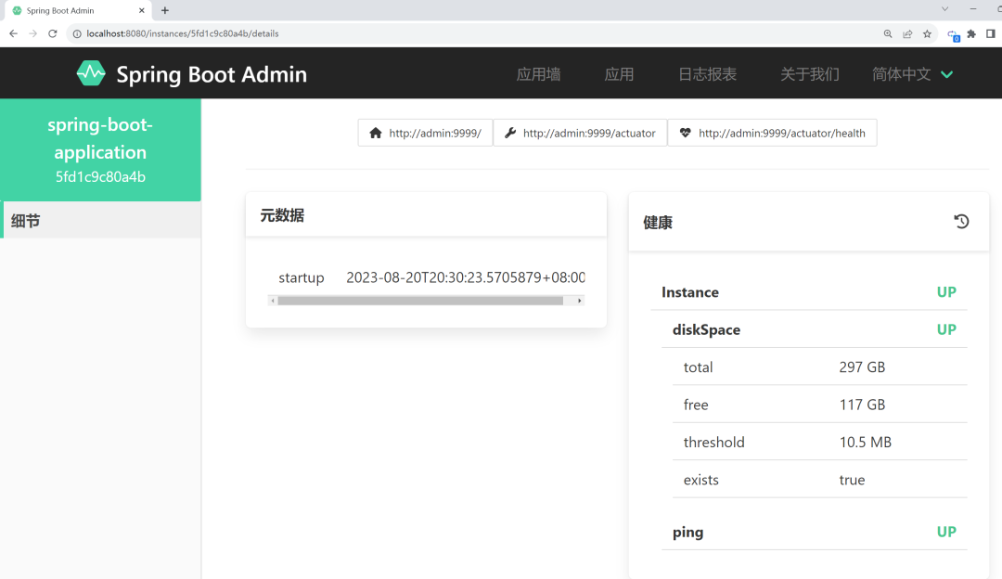Click the browser forward arrow
The width and height of the screenshot is (1002, 579).
point(33,33)
